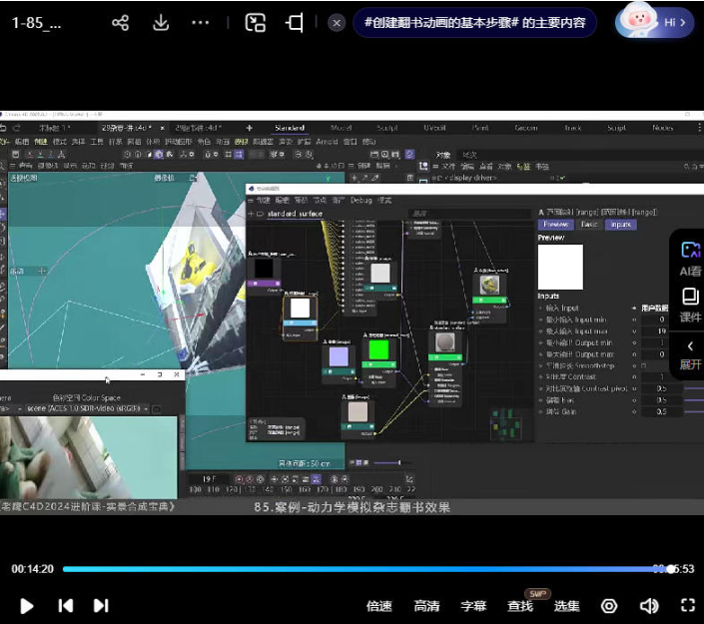Open the 高清 quality selector

pos(426,606)
